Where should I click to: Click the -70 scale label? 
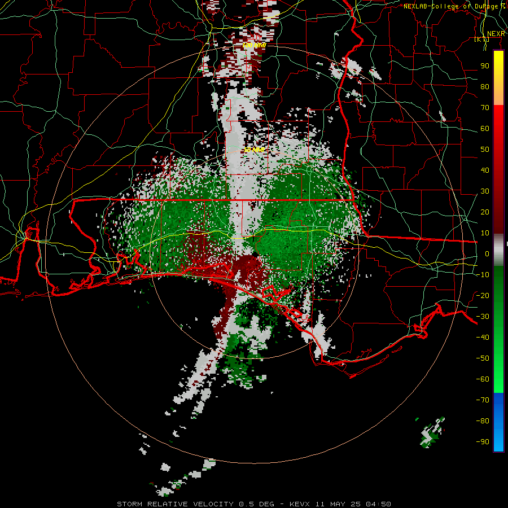click(x=483, y=400)
